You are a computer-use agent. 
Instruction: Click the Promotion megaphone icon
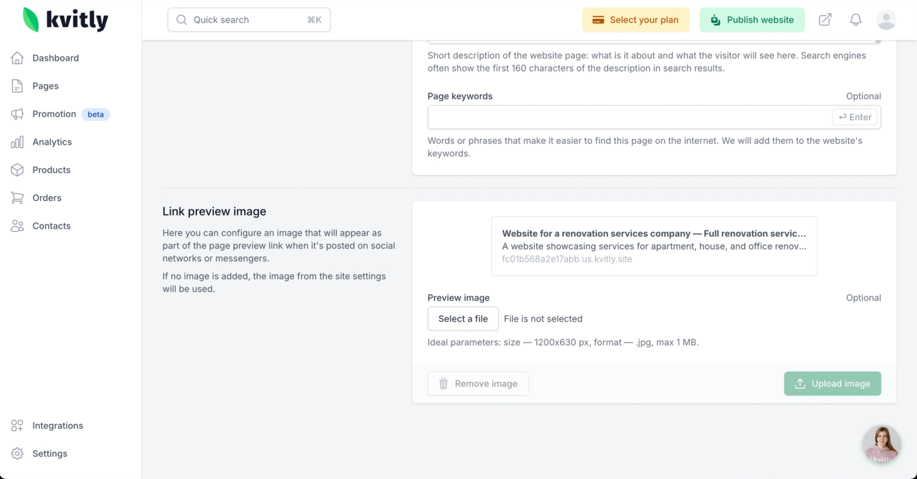[x=18, y=114]
